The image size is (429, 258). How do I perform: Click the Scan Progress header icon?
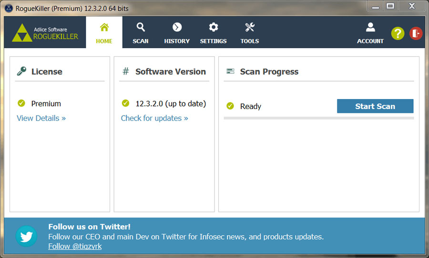[x=230, y=71]
